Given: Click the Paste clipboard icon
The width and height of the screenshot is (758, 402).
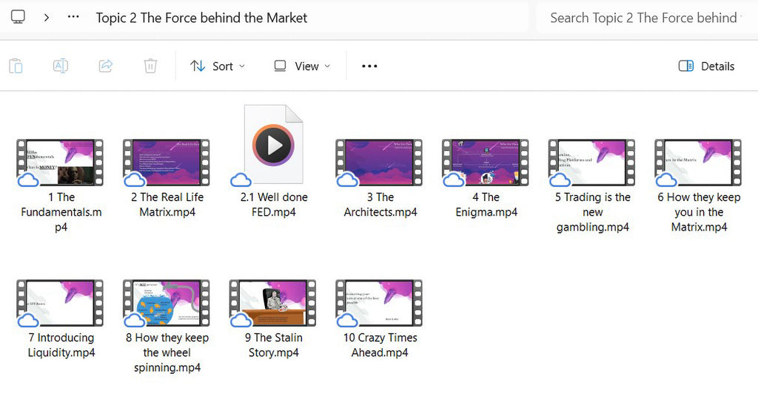Looking at the screenshot, I should (x=16, y=66).
